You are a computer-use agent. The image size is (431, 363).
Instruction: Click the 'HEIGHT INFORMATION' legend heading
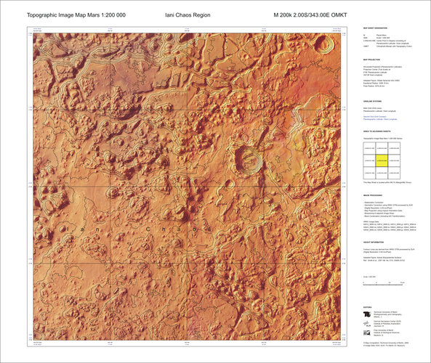coord(374,242)
